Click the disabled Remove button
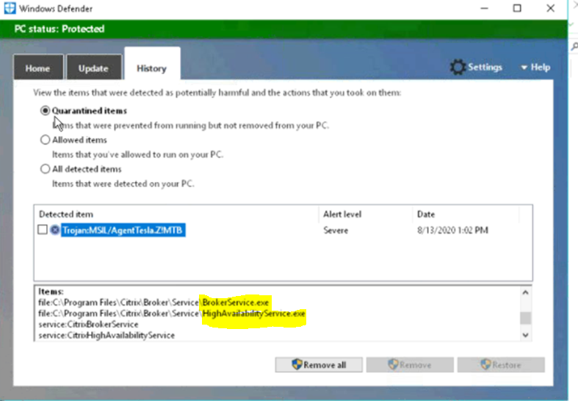The height and width of the screenshot is (401, 578). (x=410, y=365)
